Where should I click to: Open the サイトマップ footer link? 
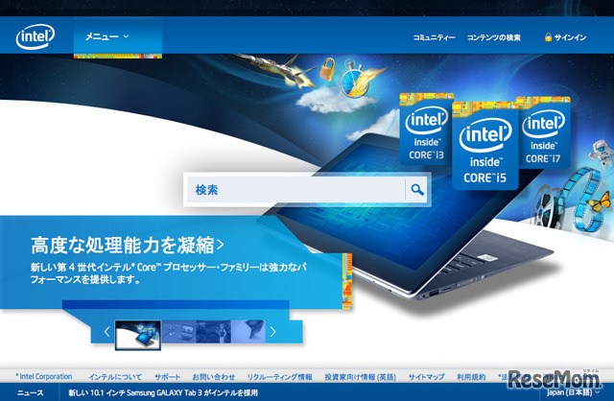coord(426,377)
